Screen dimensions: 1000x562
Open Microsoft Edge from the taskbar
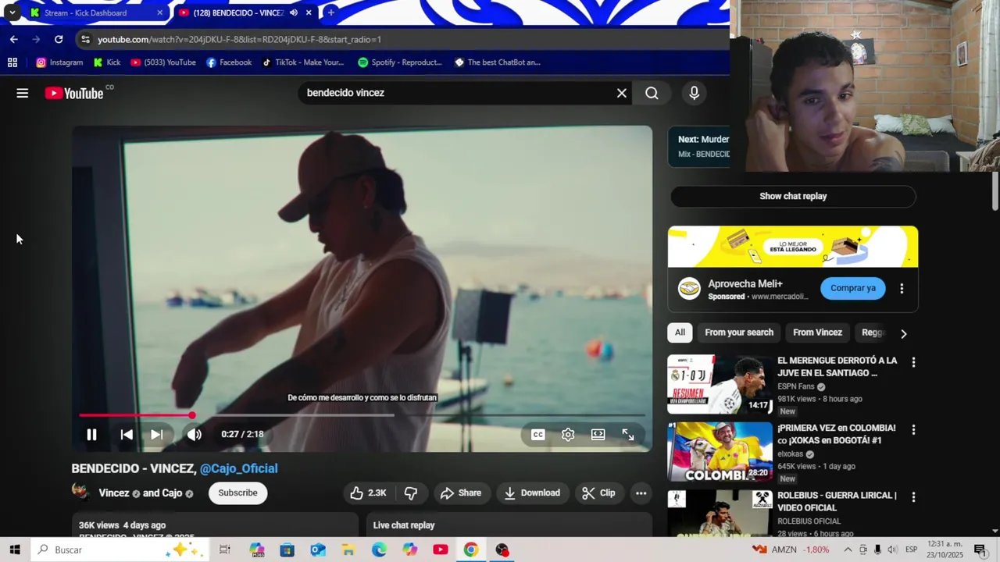coord(379,550)
